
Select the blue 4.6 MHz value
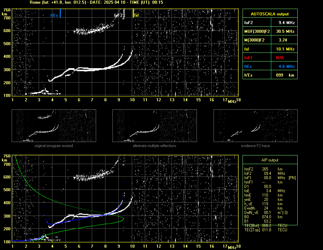coord(287,67)
